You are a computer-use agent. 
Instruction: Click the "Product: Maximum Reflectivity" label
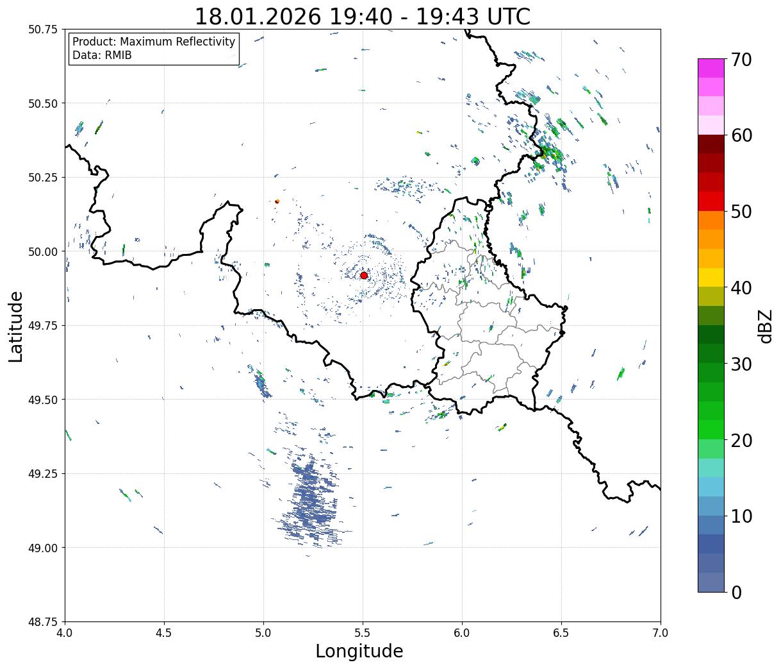click(x=154, y=42)
